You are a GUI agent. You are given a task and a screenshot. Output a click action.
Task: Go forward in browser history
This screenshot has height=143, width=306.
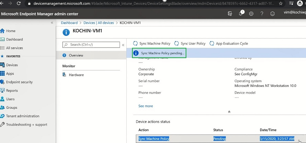10,3
